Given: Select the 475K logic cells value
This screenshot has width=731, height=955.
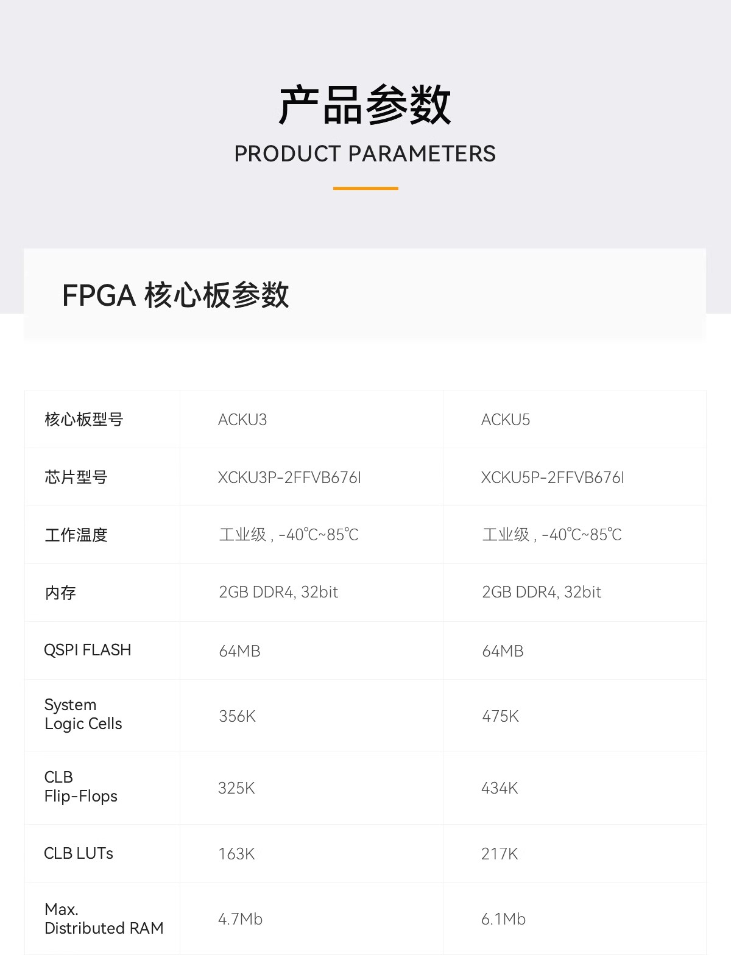Looking at the screenshot, I should (500, 716).
